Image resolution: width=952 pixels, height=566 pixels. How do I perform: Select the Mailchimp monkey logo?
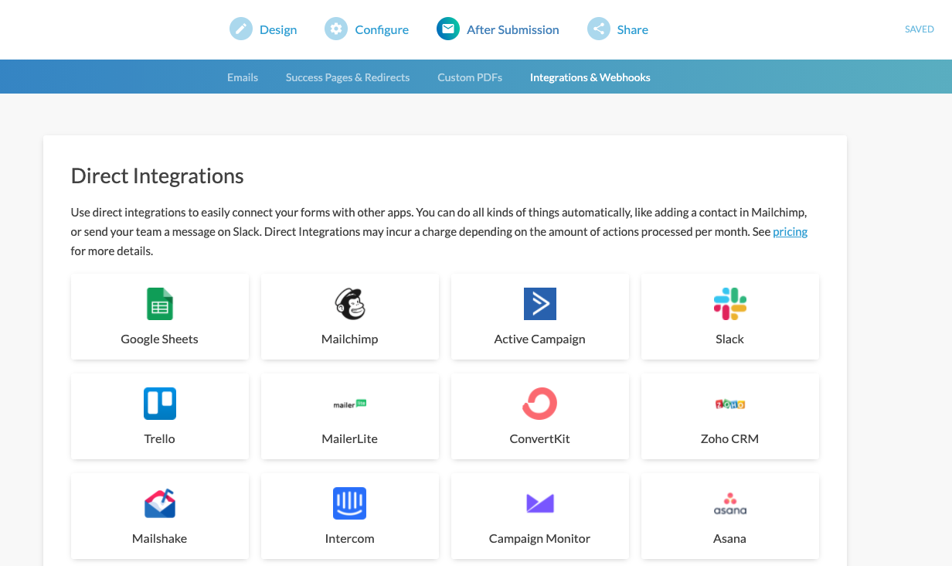click(350, 304)
